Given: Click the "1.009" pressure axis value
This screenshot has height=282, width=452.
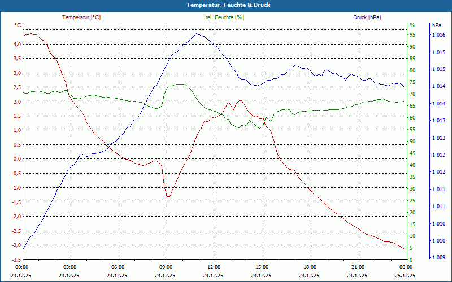Looking at the screenshot, I should tap(439, 258).
